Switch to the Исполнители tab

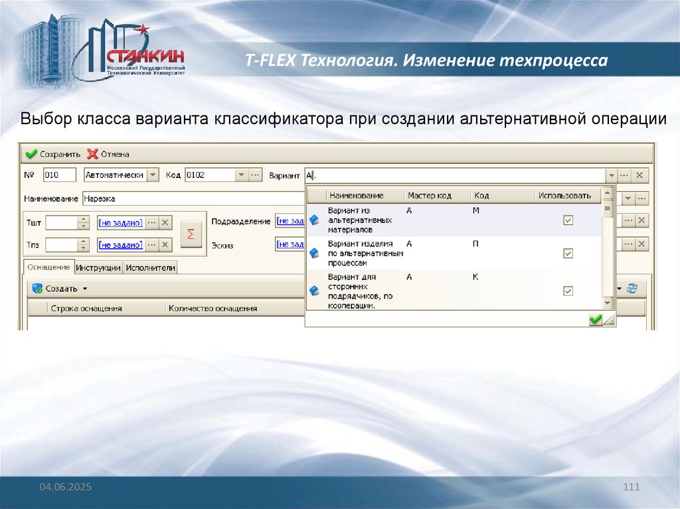pyautogui.click(x=151, y=268)
